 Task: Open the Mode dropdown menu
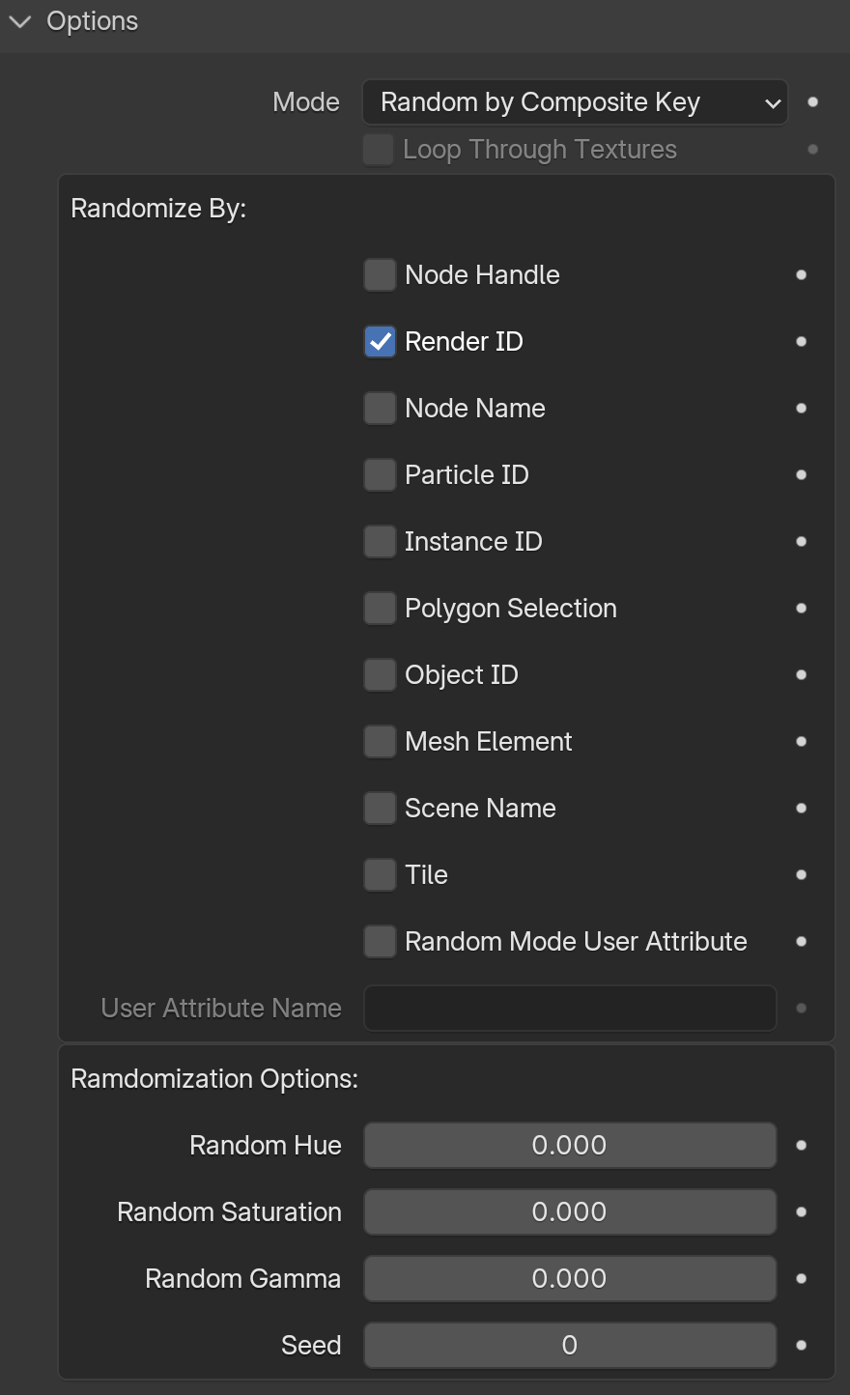coord(575,102)
